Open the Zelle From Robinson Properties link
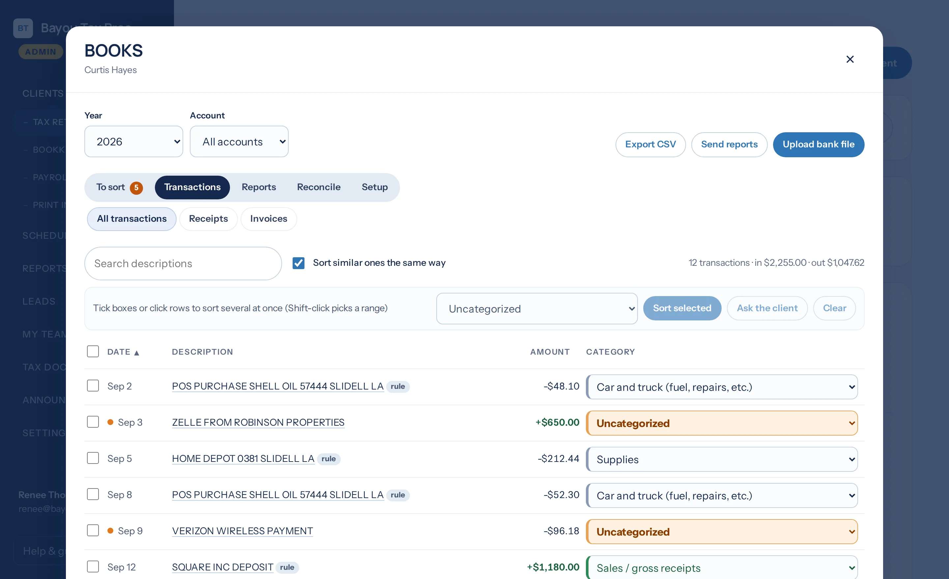 (x=258, y=422)
